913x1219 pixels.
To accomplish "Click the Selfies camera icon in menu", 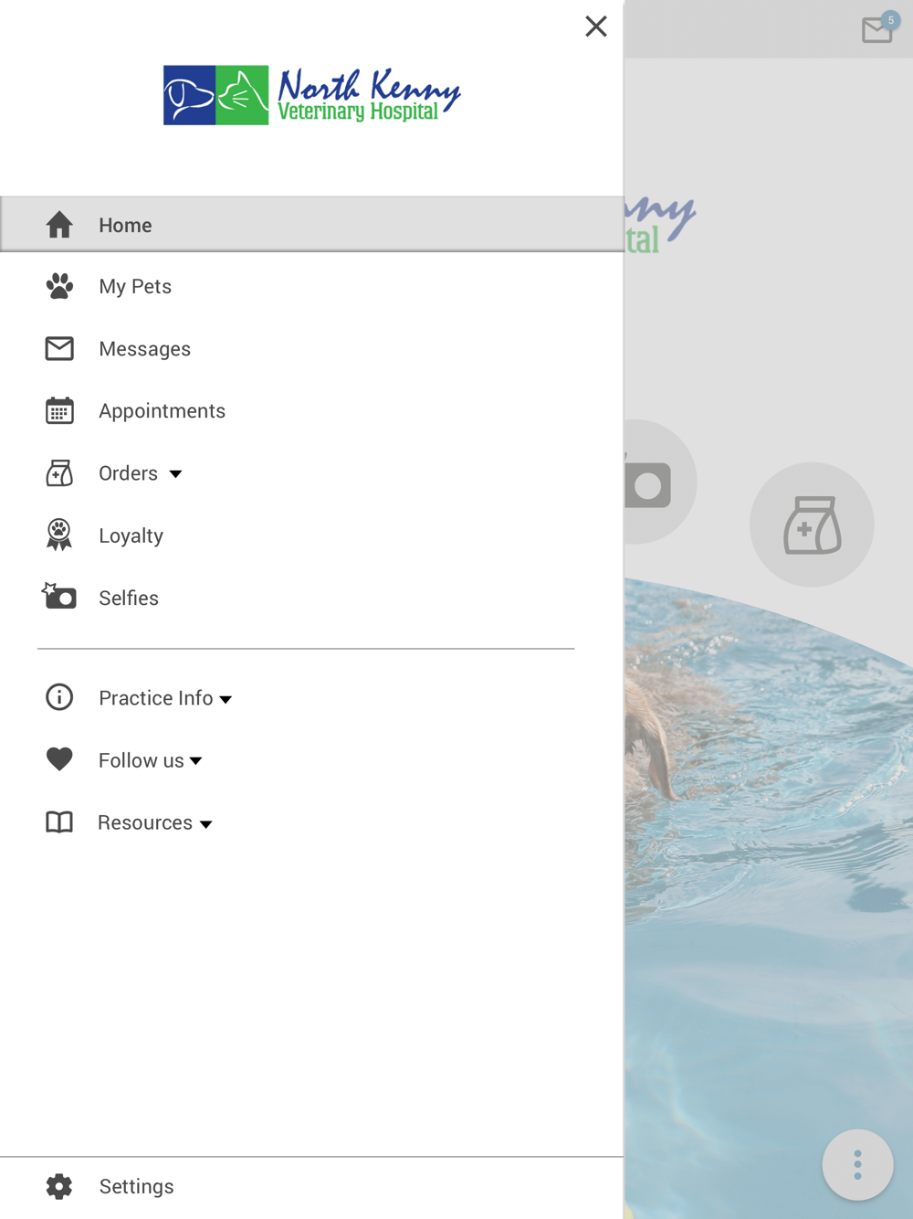I will tap(59, 597).
